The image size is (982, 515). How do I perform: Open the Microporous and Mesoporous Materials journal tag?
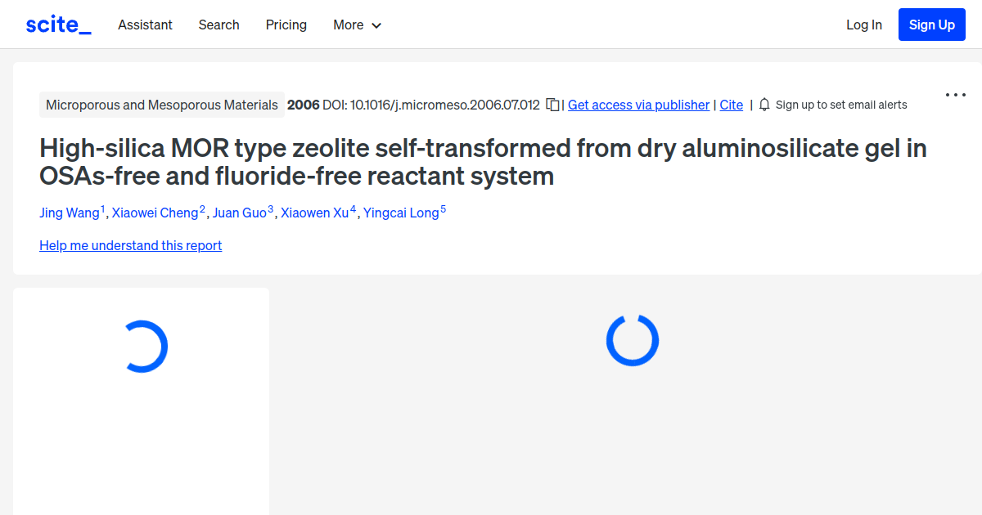(162, 105)
